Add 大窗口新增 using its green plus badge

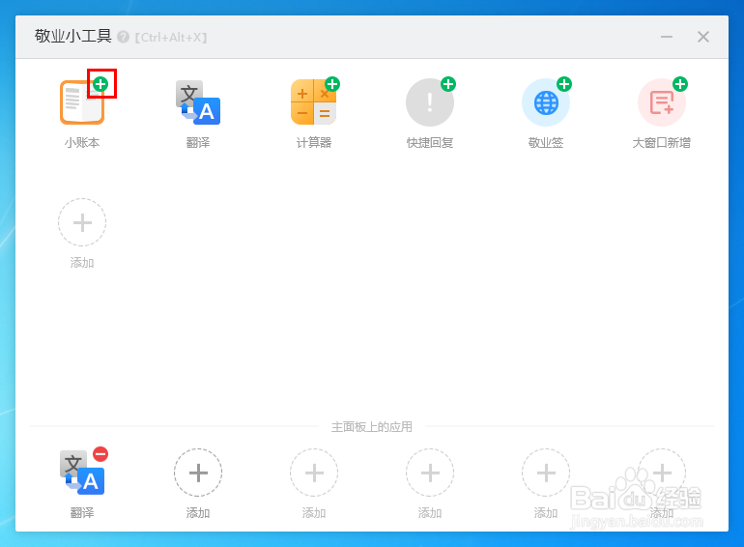(x=680, y=84)
